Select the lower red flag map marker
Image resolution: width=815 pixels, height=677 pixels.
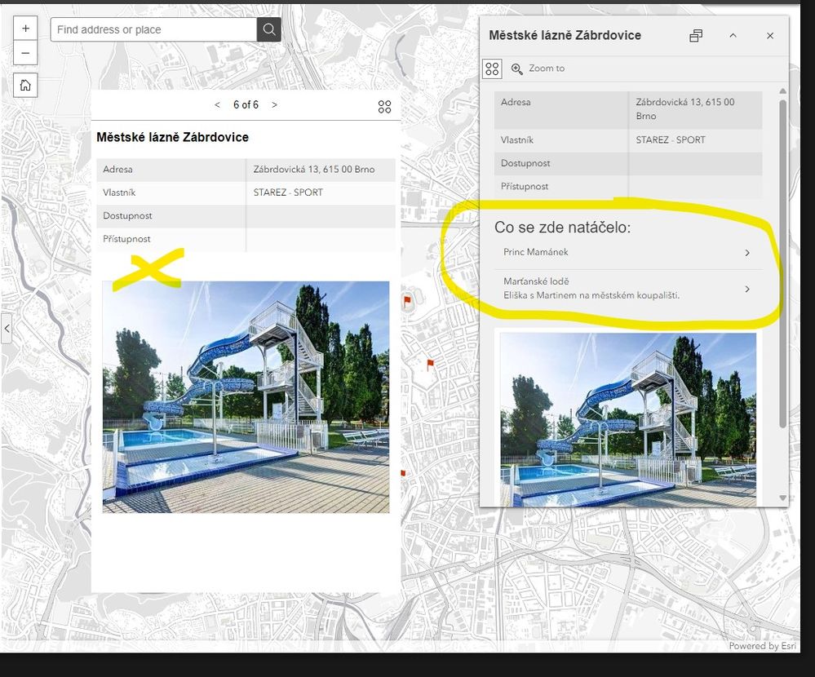tap(430, 365)
